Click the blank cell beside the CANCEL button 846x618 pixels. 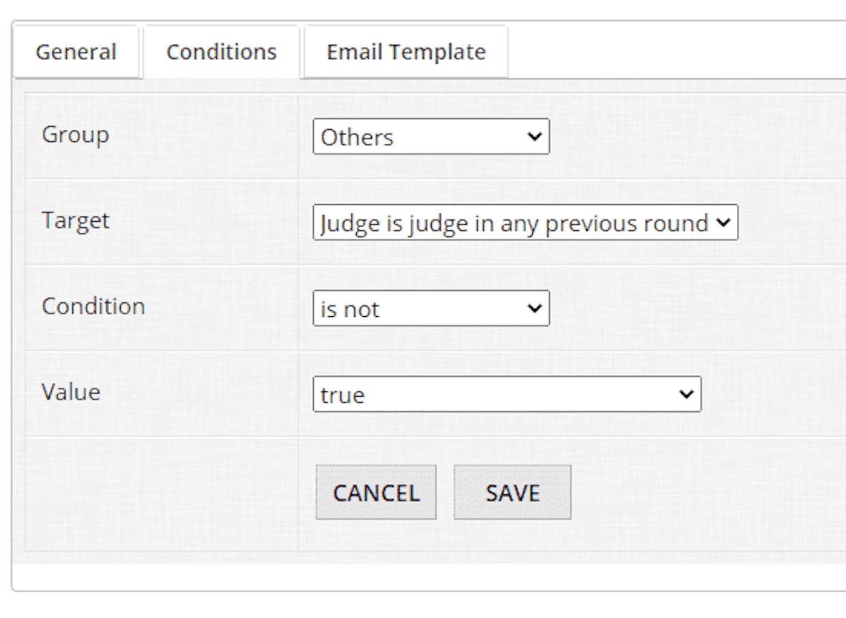click(x=162, y=493)
